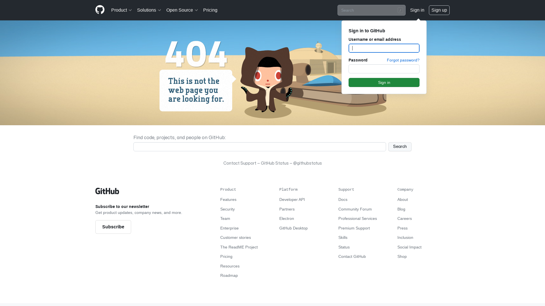Screen dimensions: 545x306
Task: Focus the Password field
Action: click(x=384, y=69)
